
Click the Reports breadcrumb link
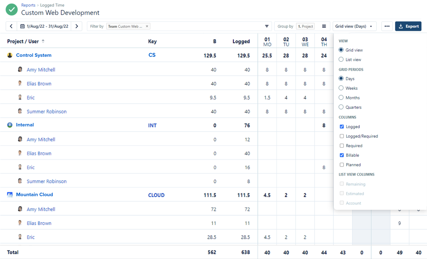(x=28, y=5)
